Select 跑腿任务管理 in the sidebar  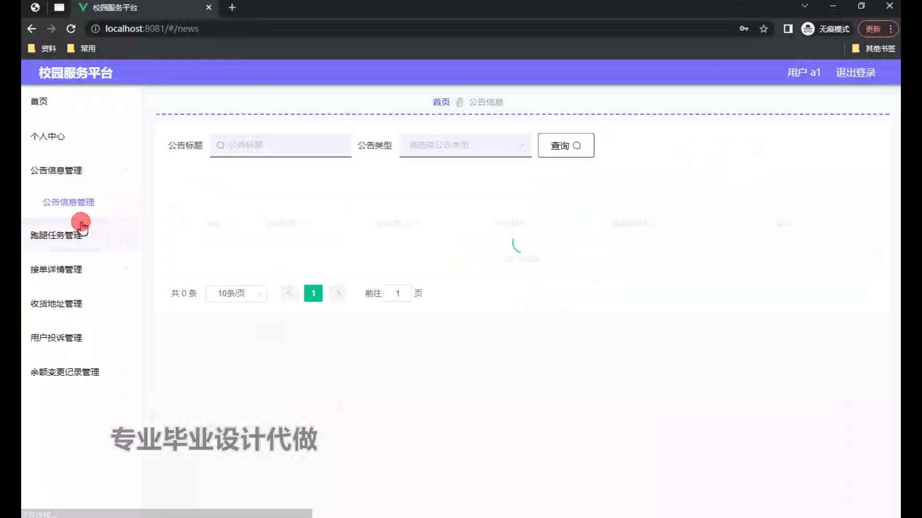coord(56,235)
